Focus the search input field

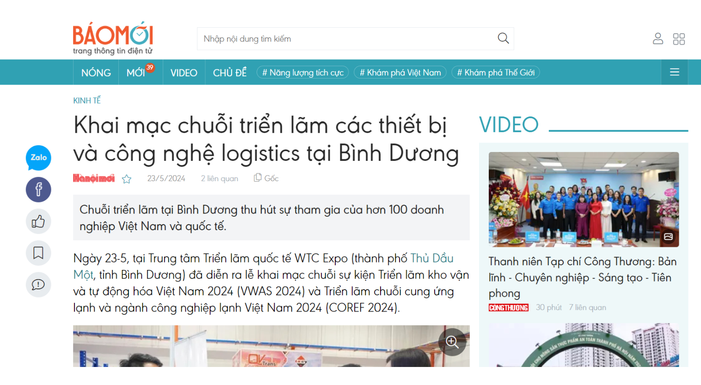coord(347,39)
